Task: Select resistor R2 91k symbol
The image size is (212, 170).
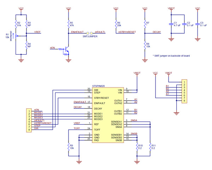Action: click(x=16, y=24)
